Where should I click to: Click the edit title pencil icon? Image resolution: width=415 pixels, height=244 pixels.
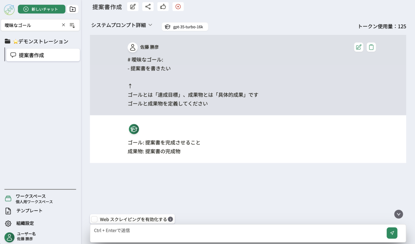point(133,6)
